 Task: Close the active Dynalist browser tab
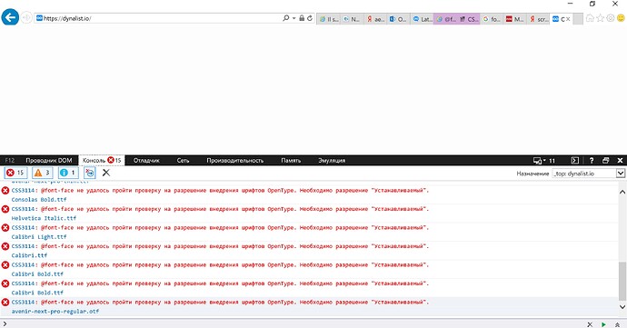click(568, 19)
